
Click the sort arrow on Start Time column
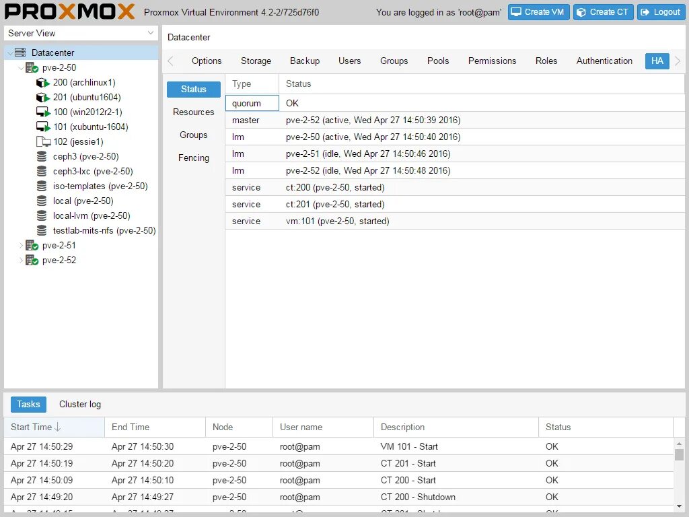pyautogui.click(x=58, y=427)
